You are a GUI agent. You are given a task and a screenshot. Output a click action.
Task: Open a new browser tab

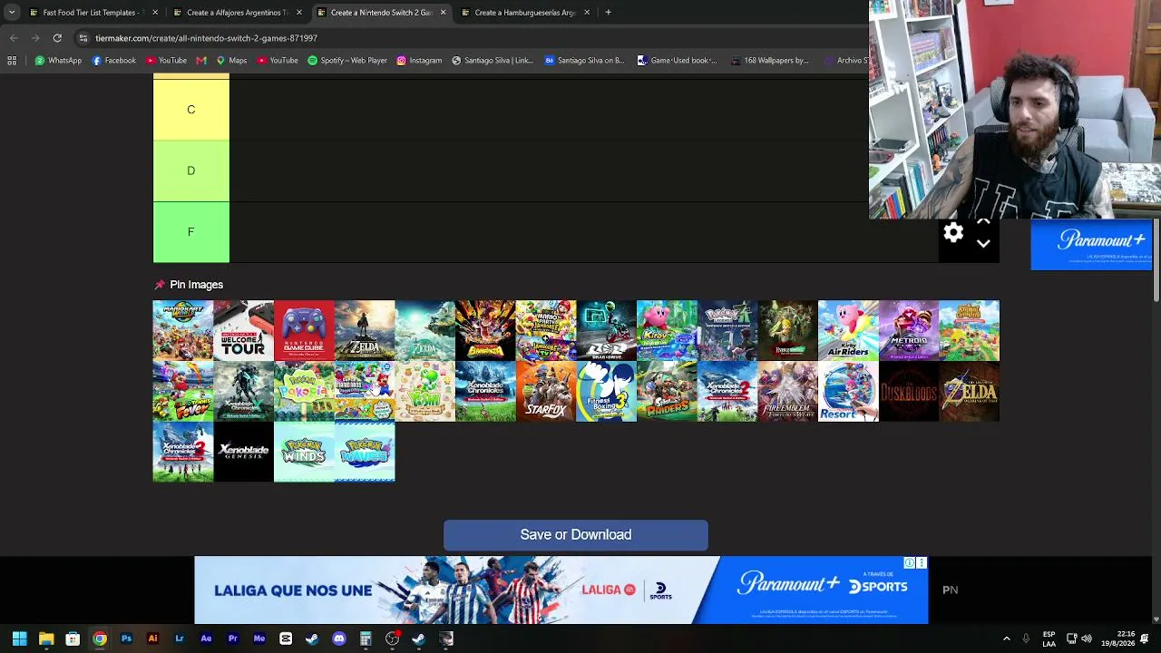coord(609,13)
